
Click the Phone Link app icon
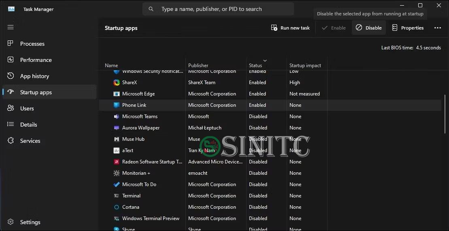pos(117,105)
